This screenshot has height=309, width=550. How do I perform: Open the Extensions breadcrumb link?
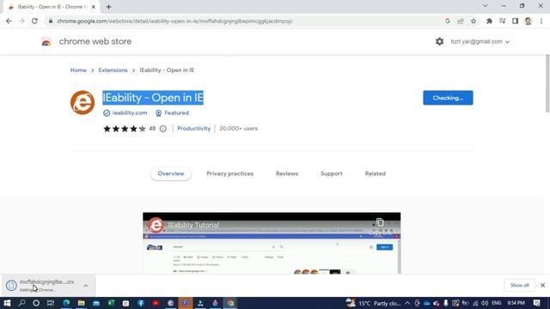point(113,70)
